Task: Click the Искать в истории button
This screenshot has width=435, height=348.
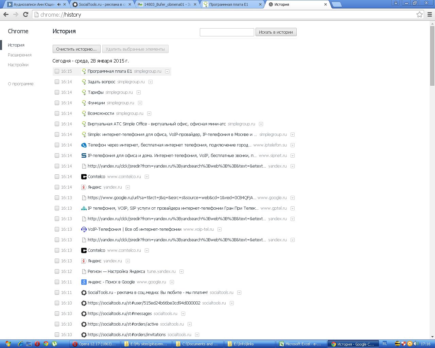Action: point(276,32)
